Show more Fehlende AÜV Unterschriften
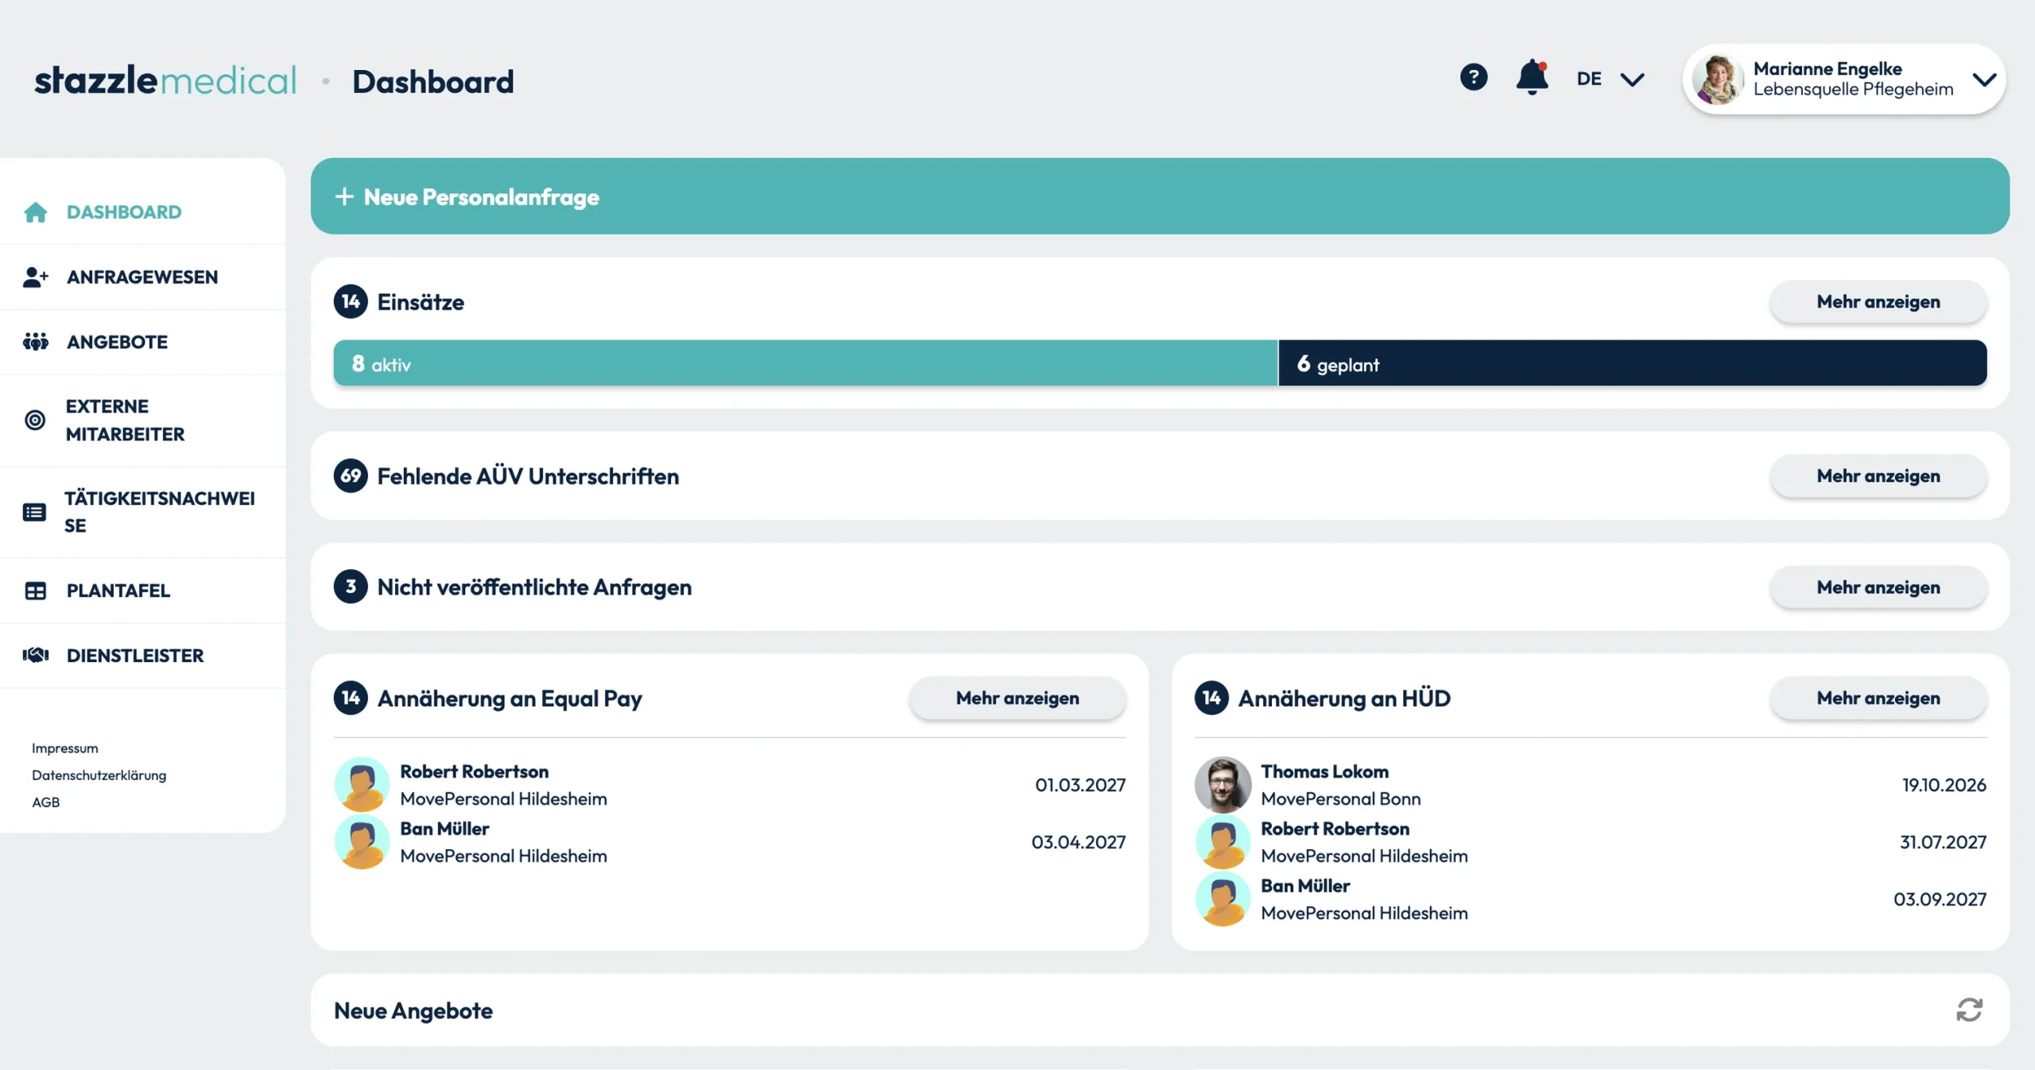 (x=1878, y=475)
